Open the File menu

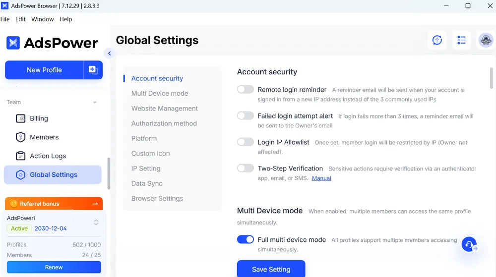click(x=5, y=19)
